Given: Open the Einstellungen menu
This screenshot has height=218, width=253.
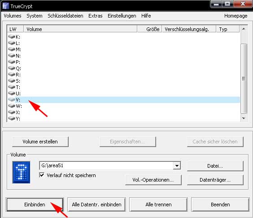Looking at the screenshot, I should pyautogui.click(x=122, y=16).
